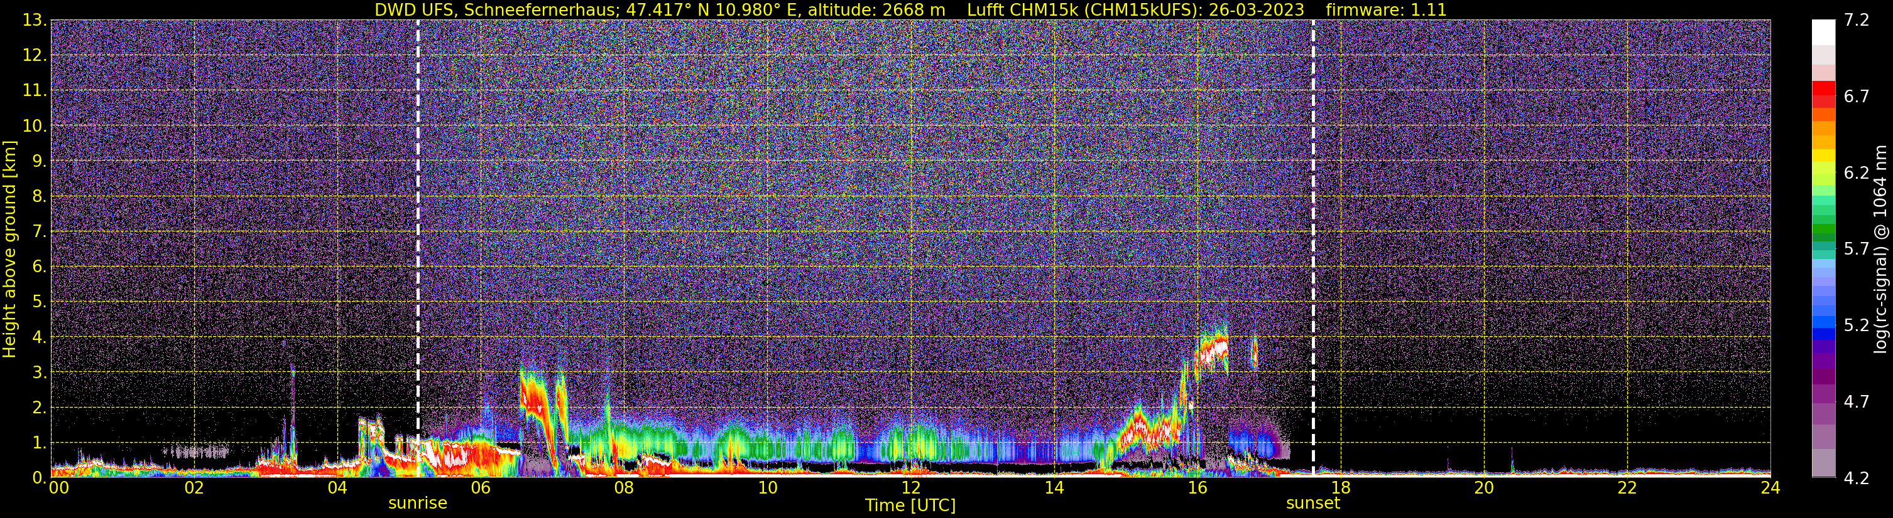Click the '10.' height tick label

(35, 126)
